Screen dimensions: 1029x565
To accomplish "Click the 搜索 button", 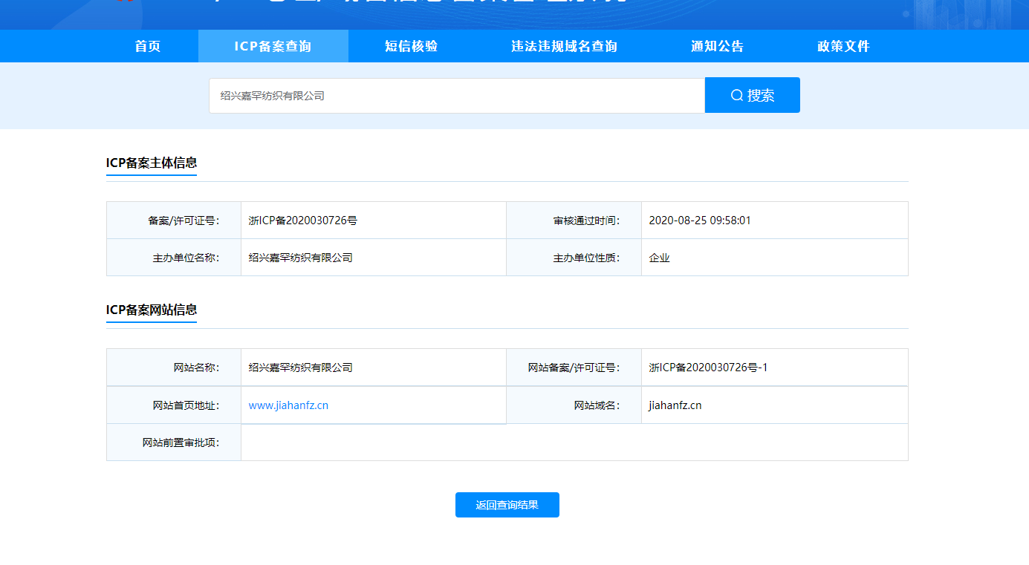I will (x=753, y=95).
